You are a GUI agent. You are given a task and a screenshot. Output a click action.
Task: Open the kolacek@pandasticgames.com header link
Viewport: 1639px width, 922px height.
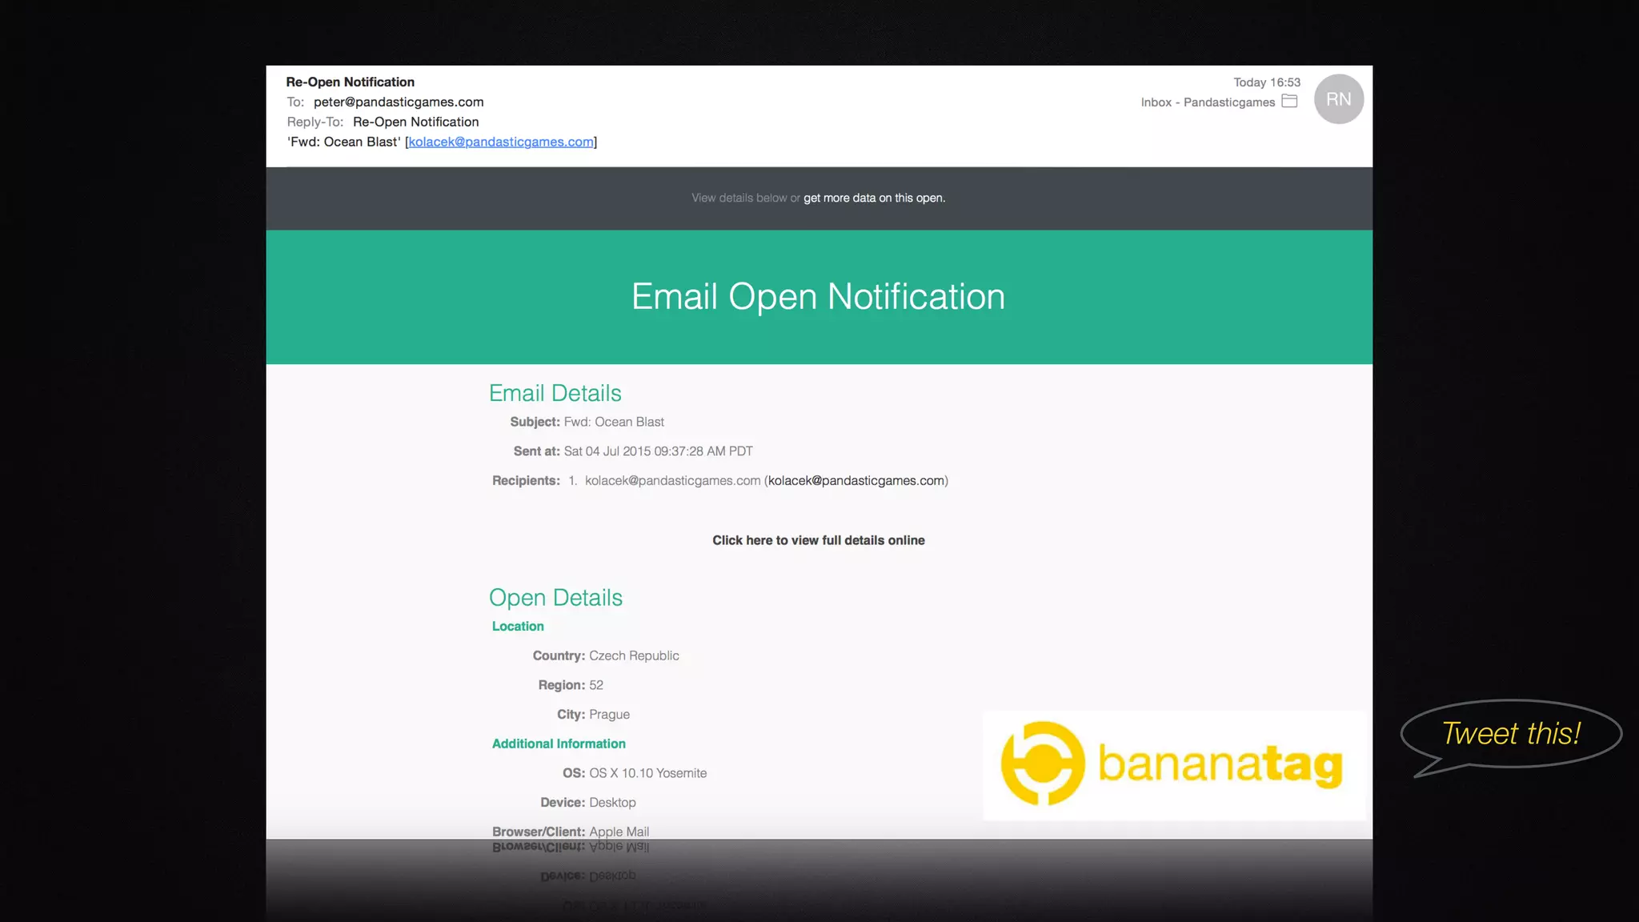click(501, 142)
